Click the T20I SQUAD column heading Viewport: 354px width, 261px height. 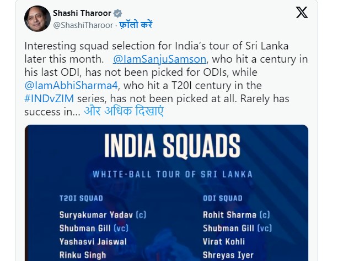tap(81, 198)
